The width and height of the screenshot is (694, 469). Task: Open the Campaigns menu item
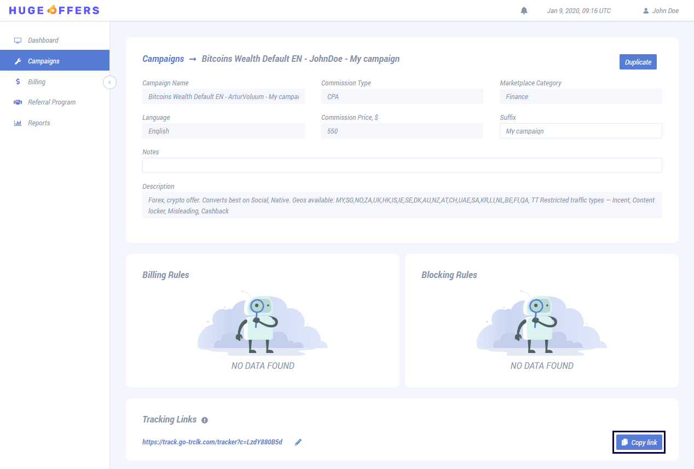point(44,61)
